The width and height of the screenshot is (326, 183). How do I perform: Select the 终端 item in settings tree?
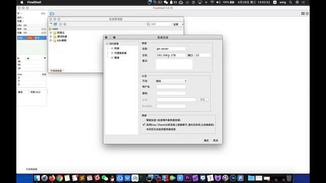(x=117, y=48)
